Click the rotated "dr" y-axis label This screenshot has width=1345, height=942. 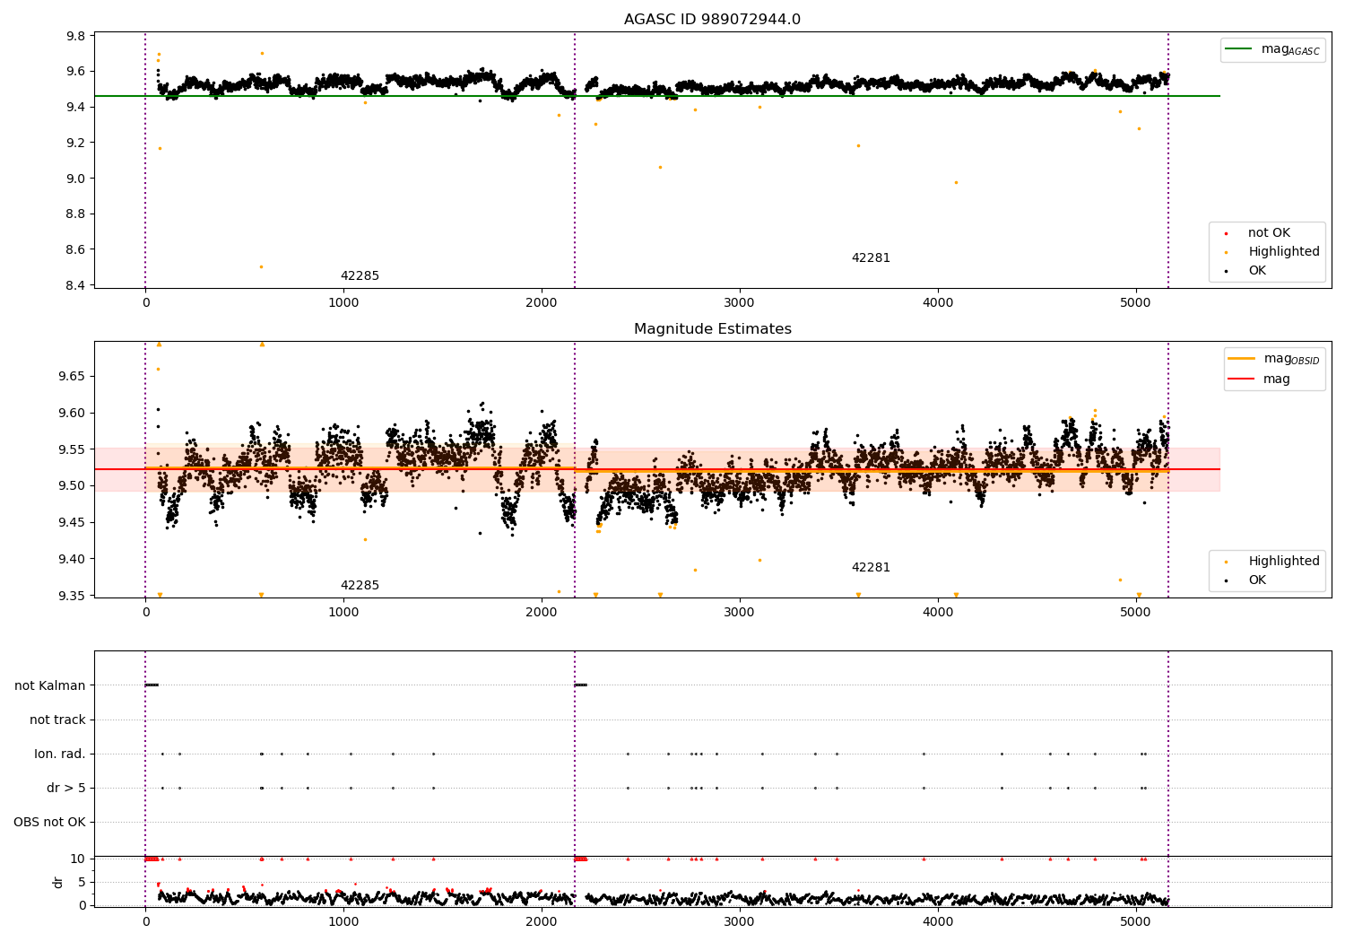pos(58,882)
